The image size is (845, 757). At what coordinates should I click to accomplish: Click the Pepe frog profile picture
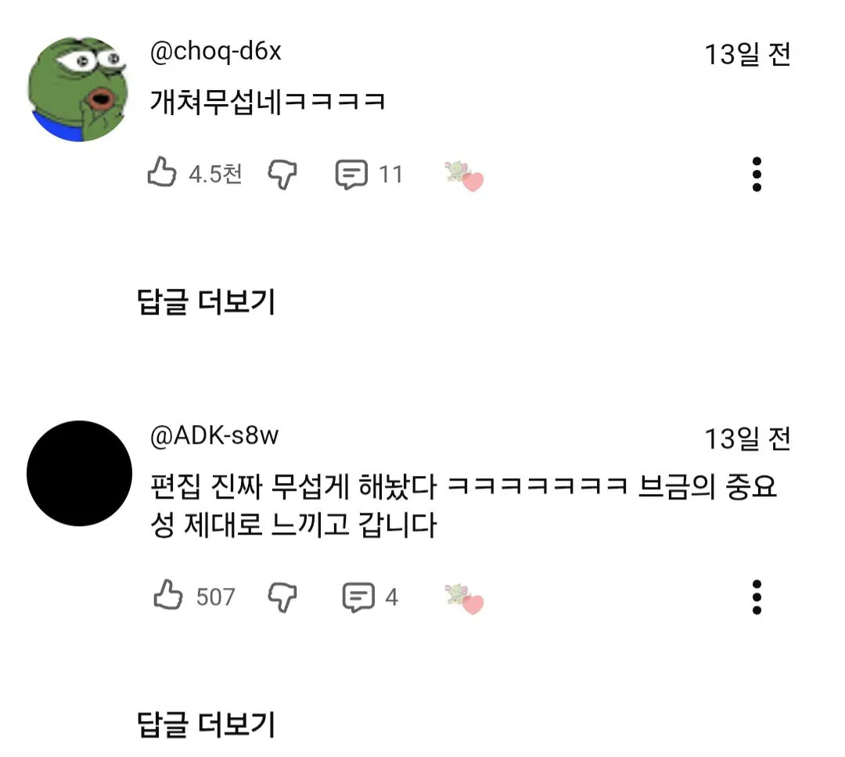coord(79,89)
